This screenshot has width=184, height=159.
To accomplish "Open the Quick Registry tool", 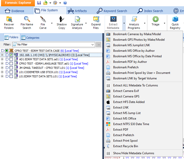I will coord(175,22).
